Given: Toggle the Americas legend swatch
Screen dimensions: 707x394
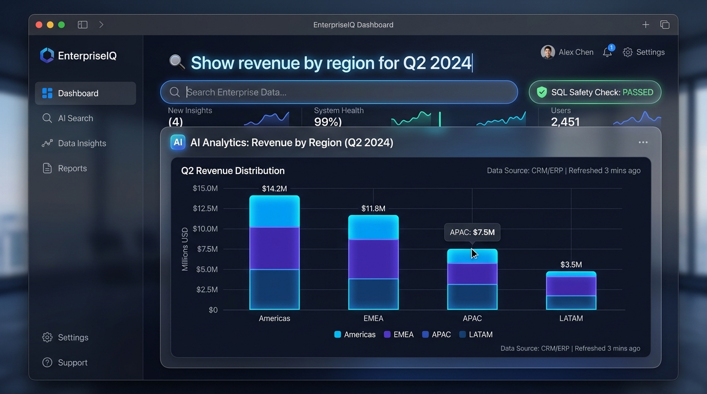Looking at the screenshot, I should [338, 334].
